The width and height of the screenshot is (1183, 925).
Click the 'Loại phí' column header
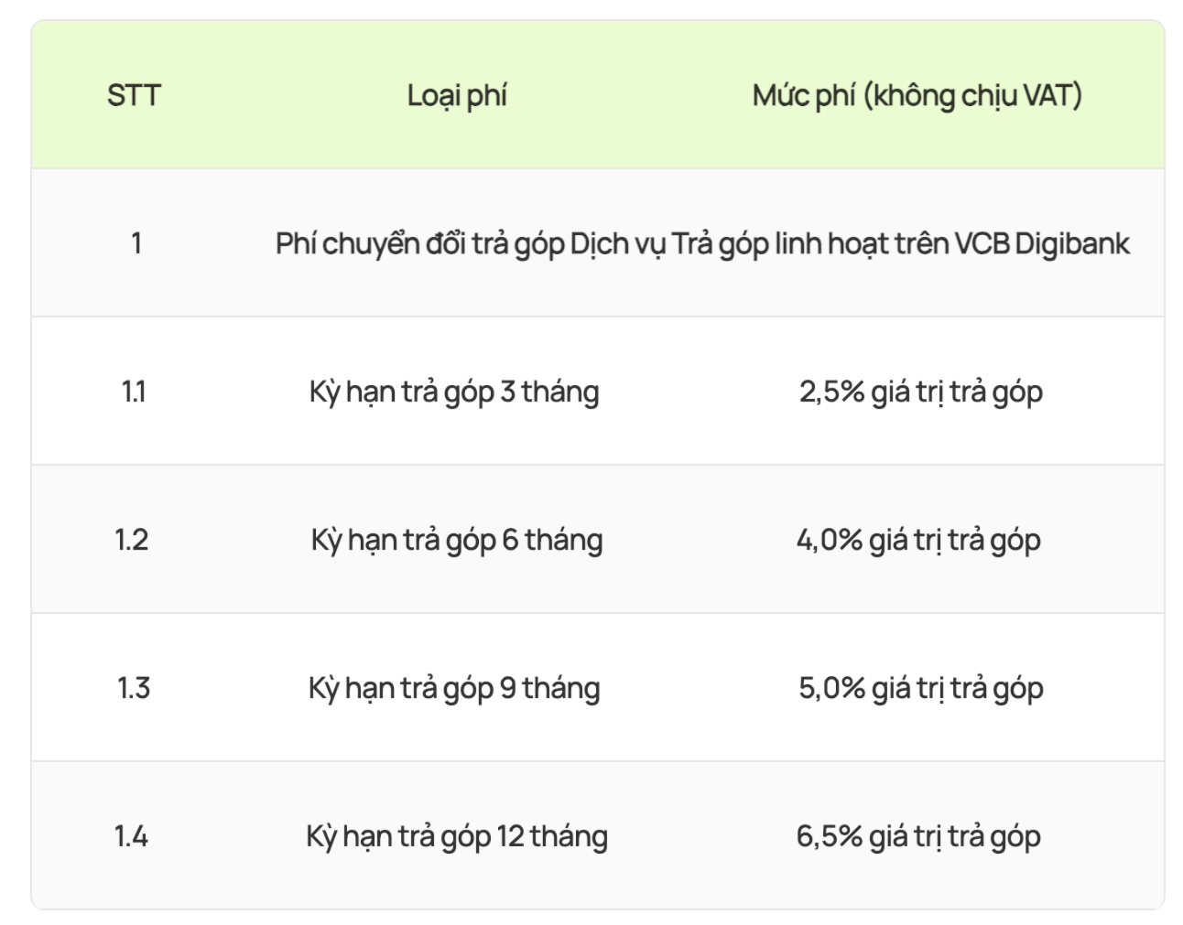457,95
